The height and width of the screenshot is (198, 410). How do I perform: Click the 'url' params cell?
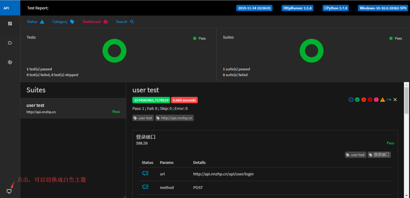click(162, 174)
